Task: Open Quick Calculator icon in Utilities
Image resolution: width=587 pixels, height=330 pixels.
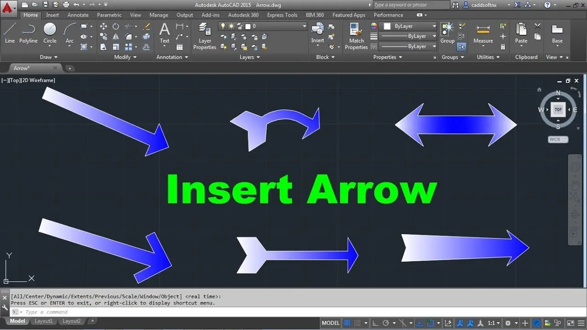Action: click(503, 47)
